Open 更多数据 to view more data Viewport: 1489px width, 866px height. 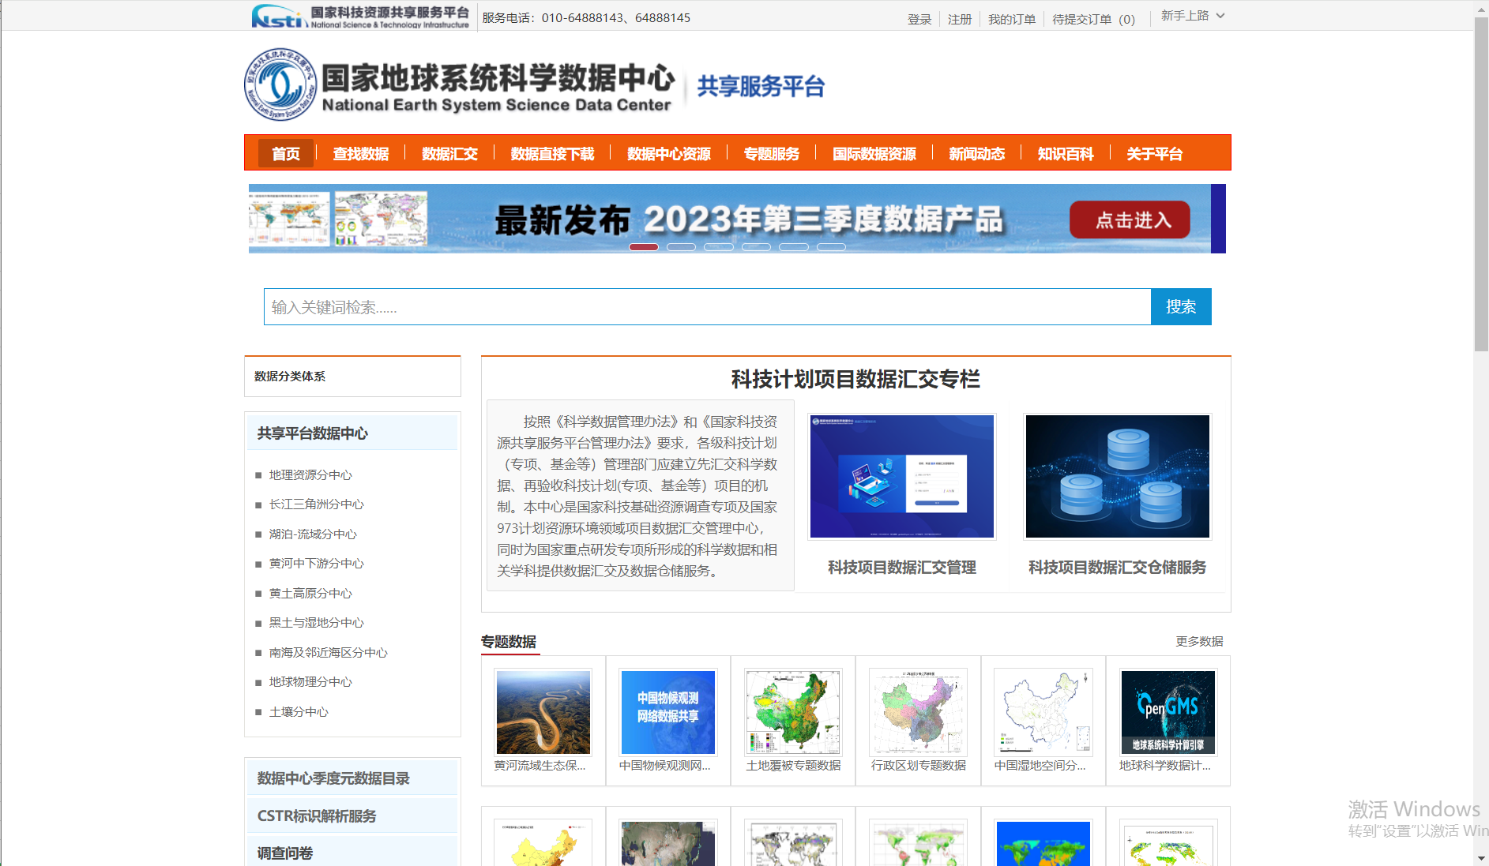[1198, 641]
